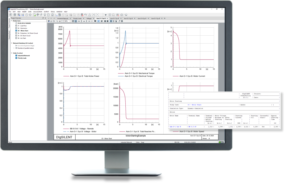The image size is (285, 190).
Task: Toggle the Industrial Network grid blue box
Action: [16, 56]
